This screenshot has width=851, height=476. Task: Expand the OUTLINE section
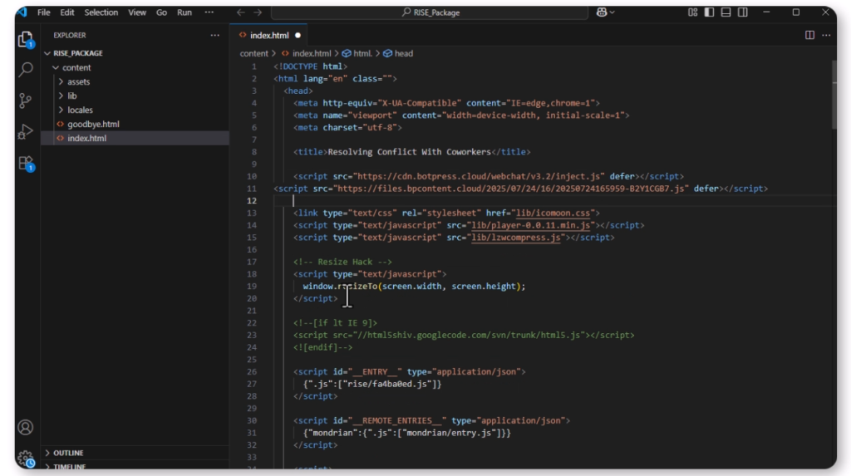pos(135,453)
